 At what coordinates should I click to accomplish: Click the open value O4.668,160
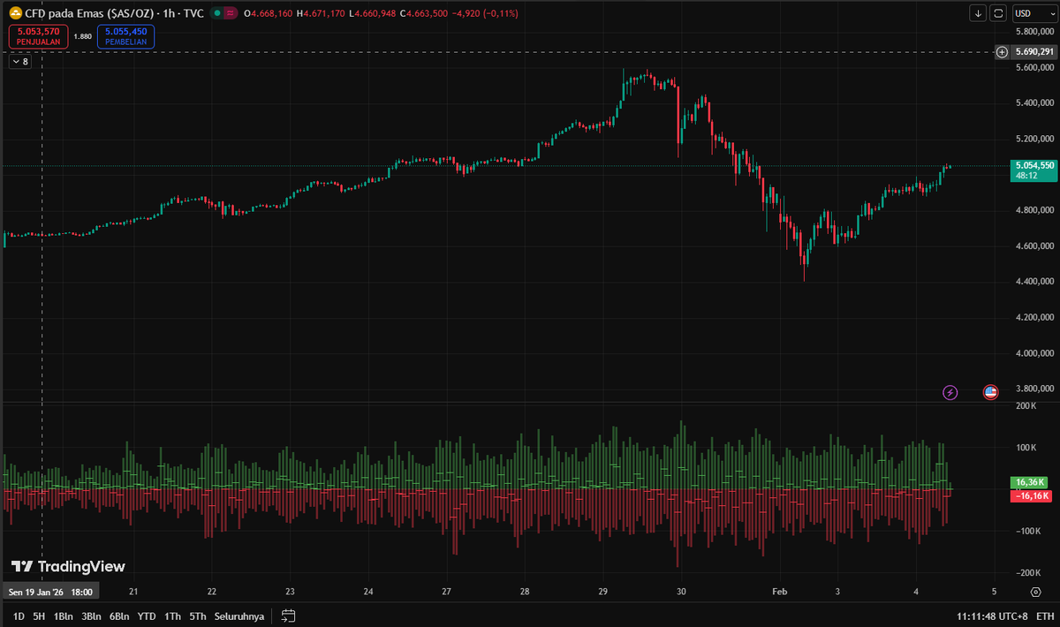coord(269,14)
